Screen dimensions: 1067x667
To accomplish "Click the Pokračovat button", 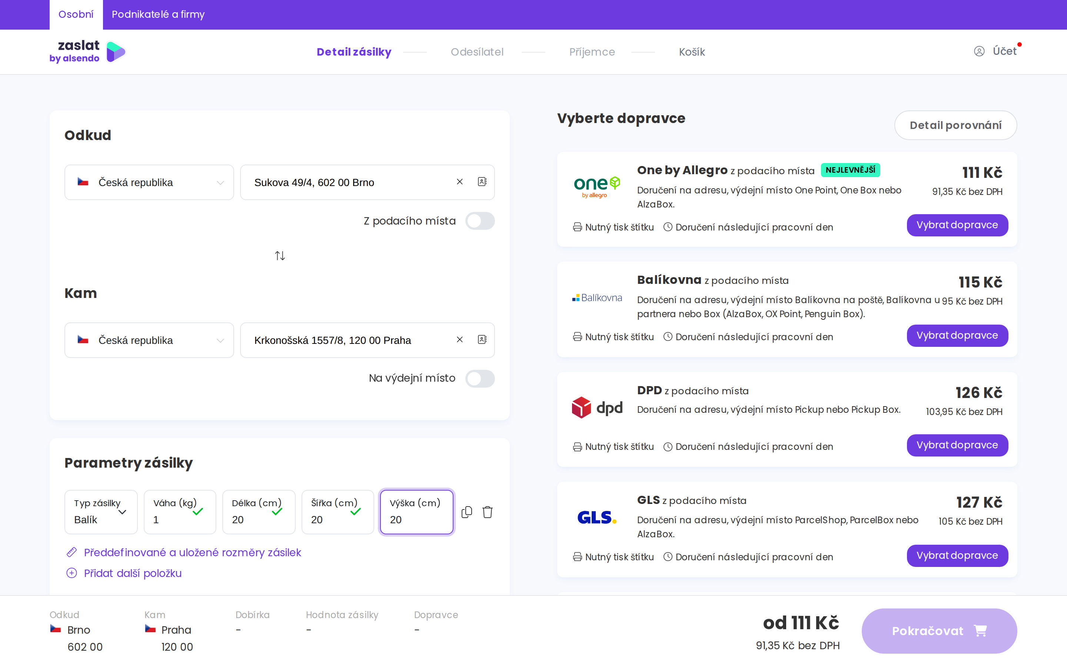I will pyautogui.click(x=939, y=631).
